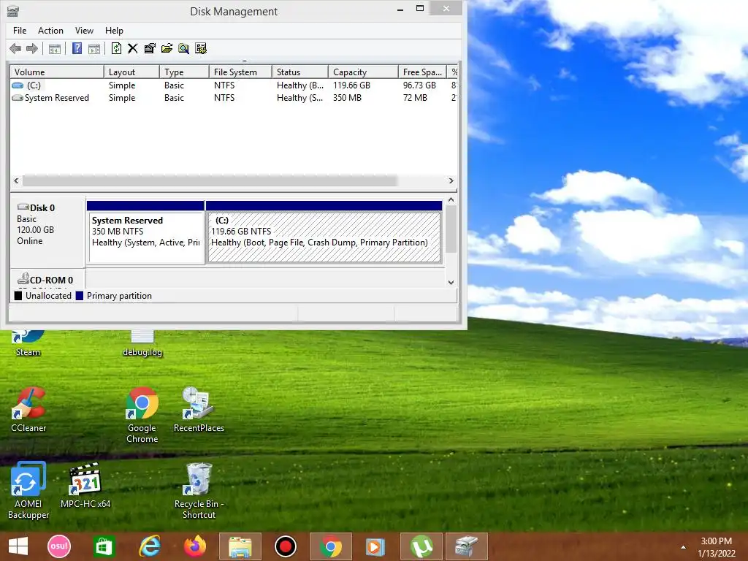Select the System Reserved partition in Disk 0 graphic
The height and width of the screenshot is (561, 748).
tap(145, 232)
